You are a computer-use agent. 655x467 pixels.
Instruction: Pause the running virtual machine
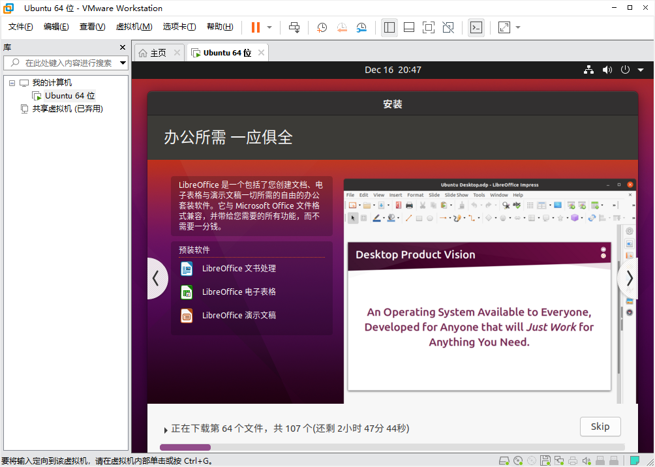256,27
